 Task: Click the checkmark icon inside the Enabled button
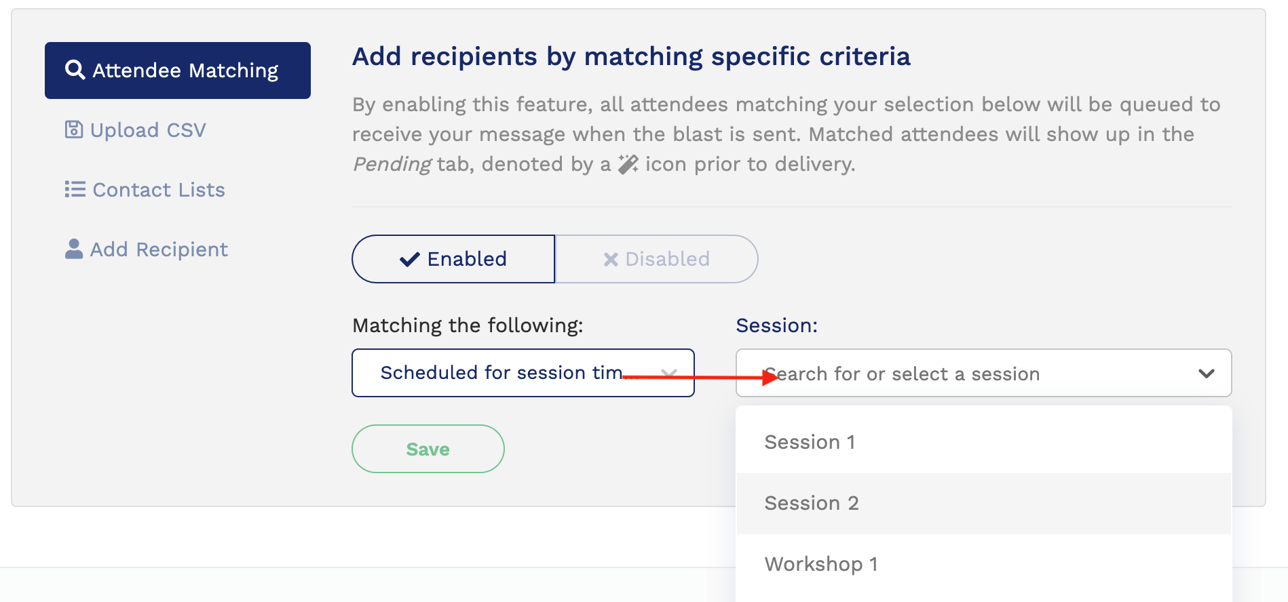tap(409, 258)
